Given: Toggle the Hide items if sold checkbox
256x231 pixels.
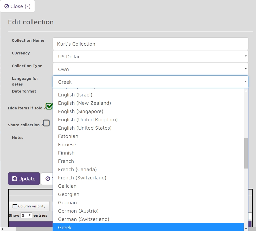Looking at the screenshot, I should (49, 106).
